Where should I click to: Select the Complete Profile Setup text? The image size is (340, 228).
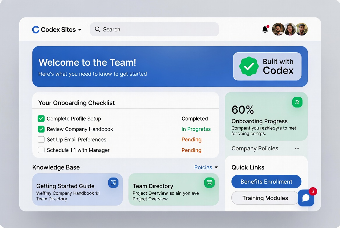point(74,119)
